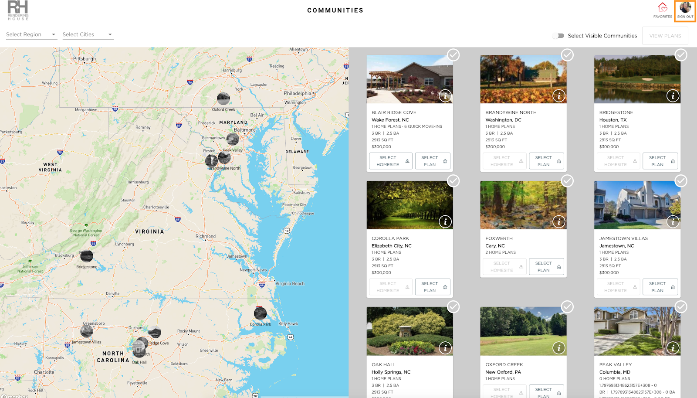697x398 pixels.
Task: Select the Jamestown Villas map marker
Action: tap(87, 331)
